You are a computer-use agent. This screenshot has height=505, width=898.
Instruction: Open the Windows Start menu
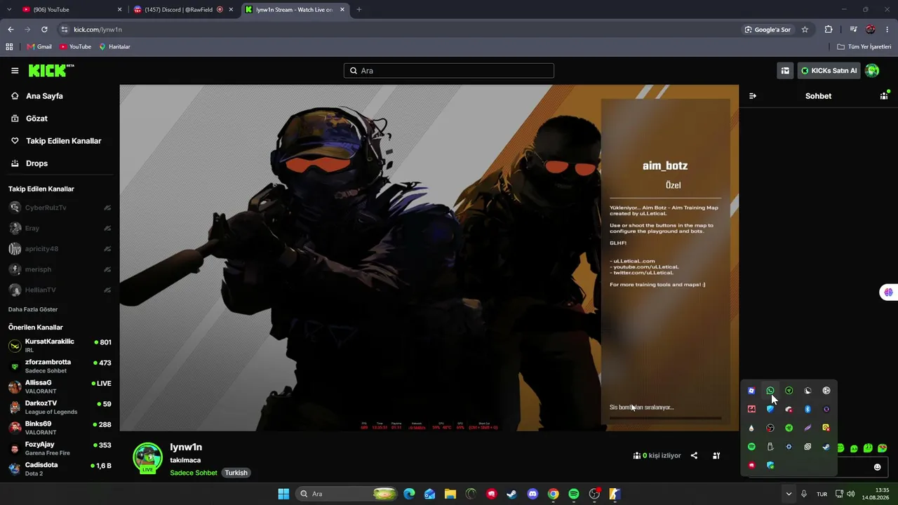[x=283, y=494]
